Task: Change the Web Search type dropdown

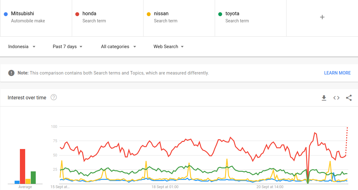Action: (168, 47)
